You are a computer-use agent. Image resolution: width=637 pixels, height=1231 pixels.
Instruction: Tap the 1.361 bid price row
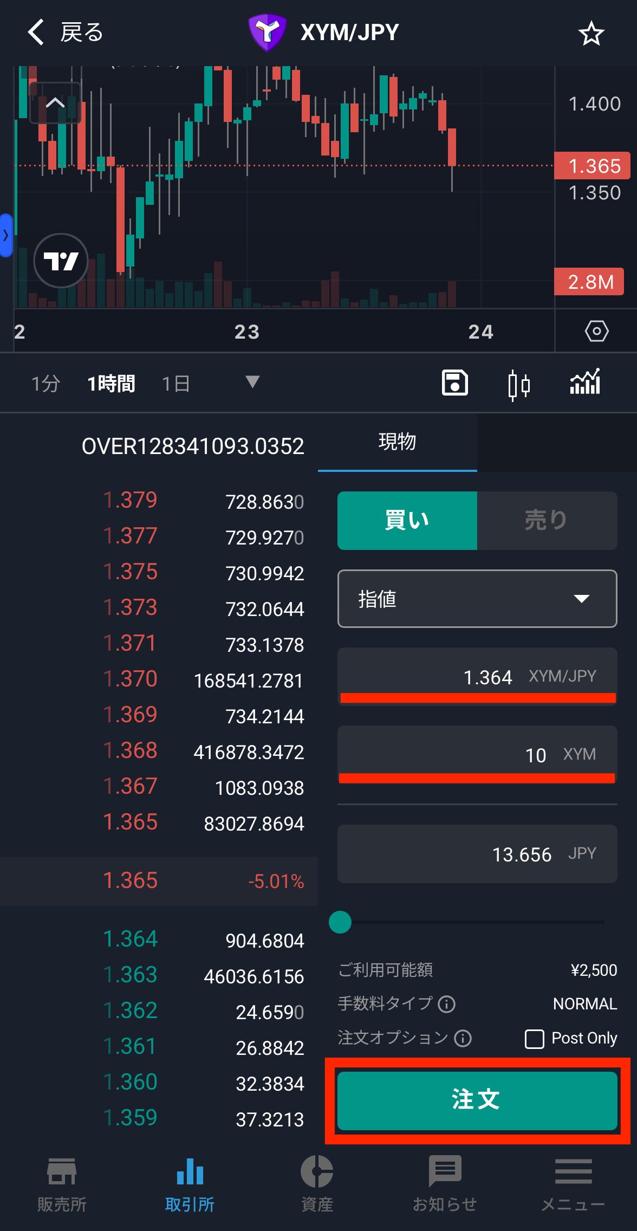pyautogui.click(x=159, y=1047)
